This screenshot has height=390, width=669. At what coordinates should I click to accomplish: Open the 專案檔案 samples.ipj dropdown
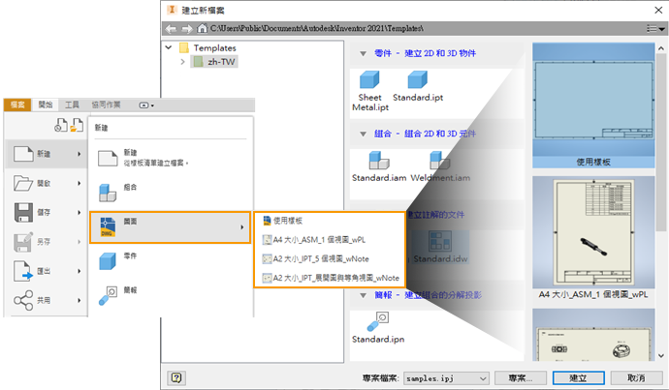point(446,378)
